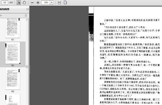Open the zoom percentage dropdown arrow
162x105 pixels.
[x=52, y=2]
